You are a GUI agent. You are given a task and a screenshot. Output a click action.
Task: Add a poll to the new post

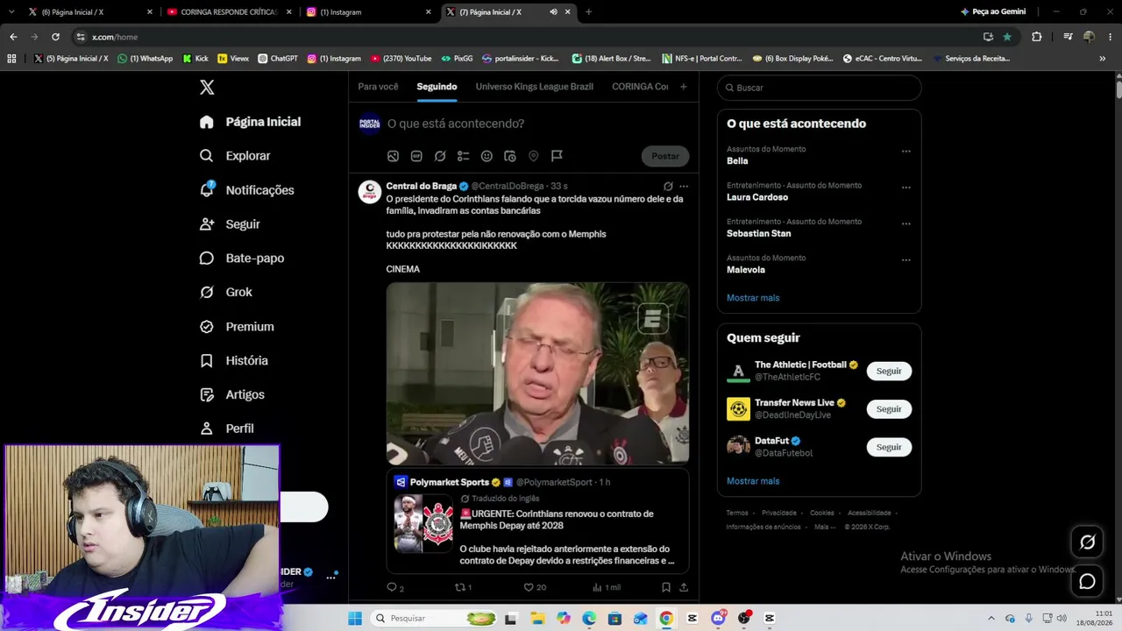464,156
